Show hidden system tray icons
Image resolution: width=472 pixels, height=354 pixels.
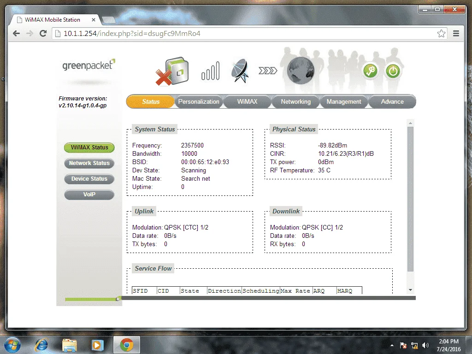point(392,345)
